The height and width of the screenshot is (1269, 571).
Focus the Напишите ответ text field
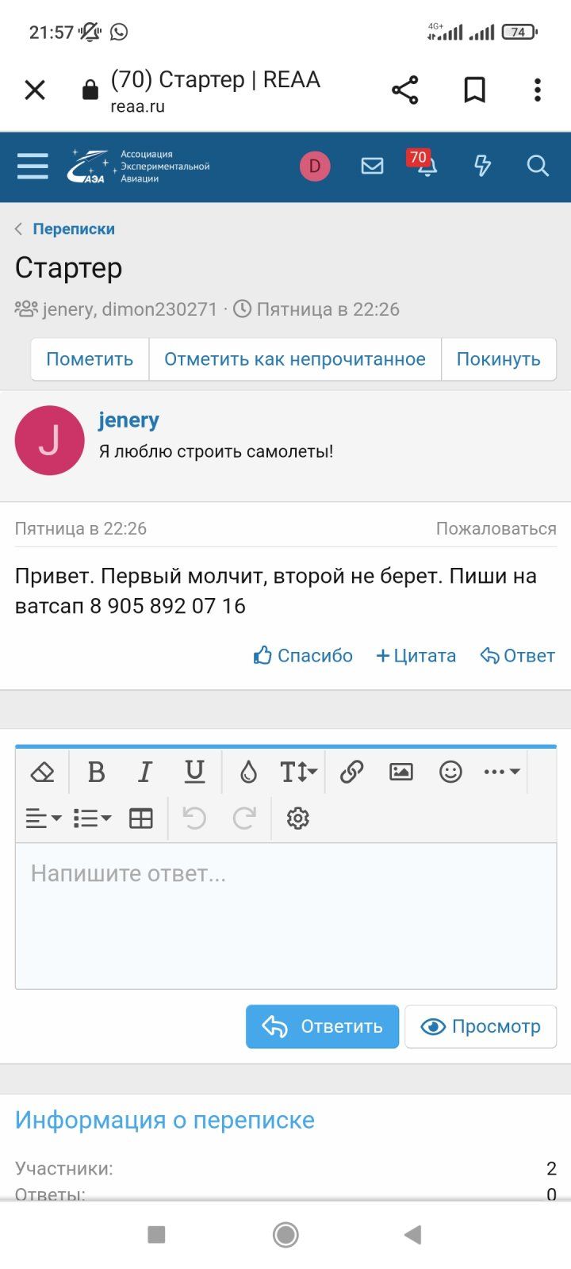[285, 916]
